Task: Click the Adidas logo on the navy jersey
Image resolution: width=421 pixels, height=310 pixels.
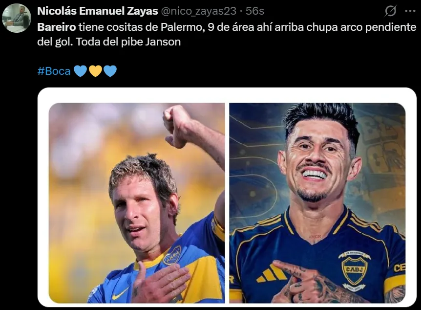Action: (x=272, y=273)
